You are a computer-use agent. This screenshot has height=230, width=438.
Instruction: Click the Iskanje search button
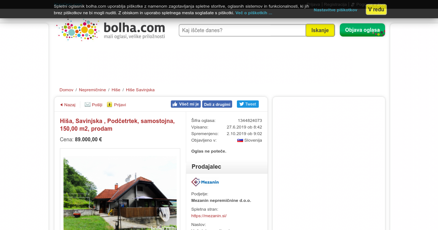point(320,30)
